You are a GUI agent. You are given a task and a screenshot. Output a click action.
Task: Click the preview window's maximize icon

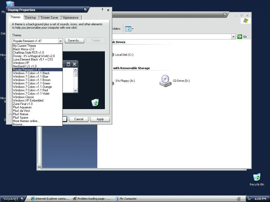click(x=68, y=64)
